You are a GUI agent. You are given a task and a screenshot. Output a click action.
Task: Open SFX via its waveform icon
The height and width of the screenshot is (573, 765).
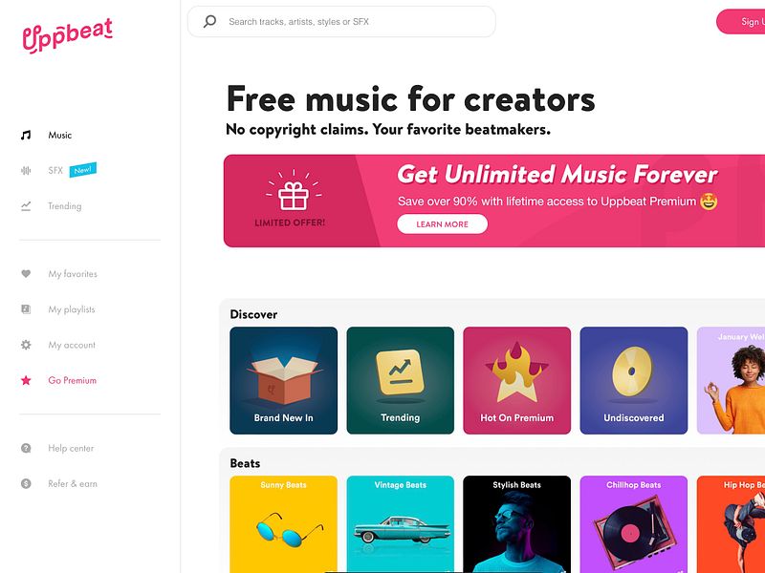[x=25, y=170]
